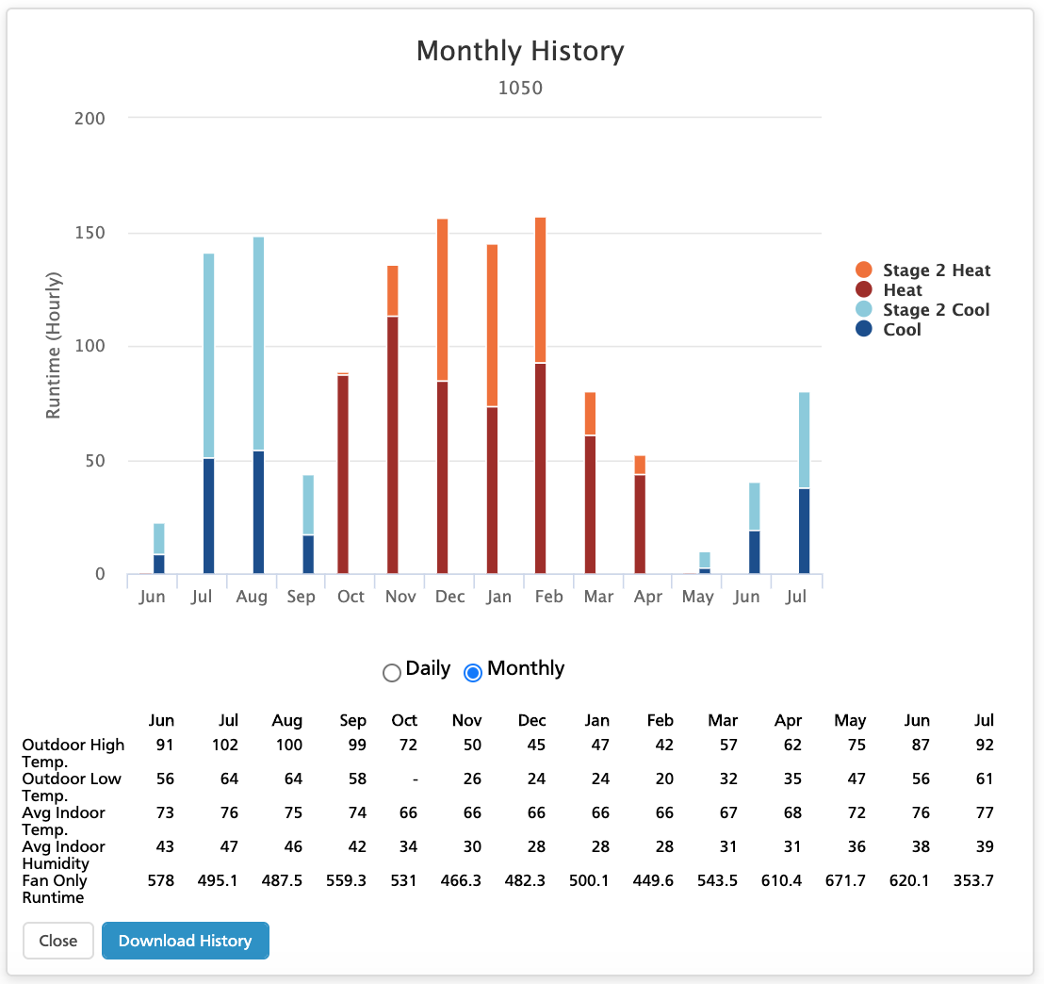Click the Sep column header in the table
1044x984 pixels.
(x=353, y=720)
